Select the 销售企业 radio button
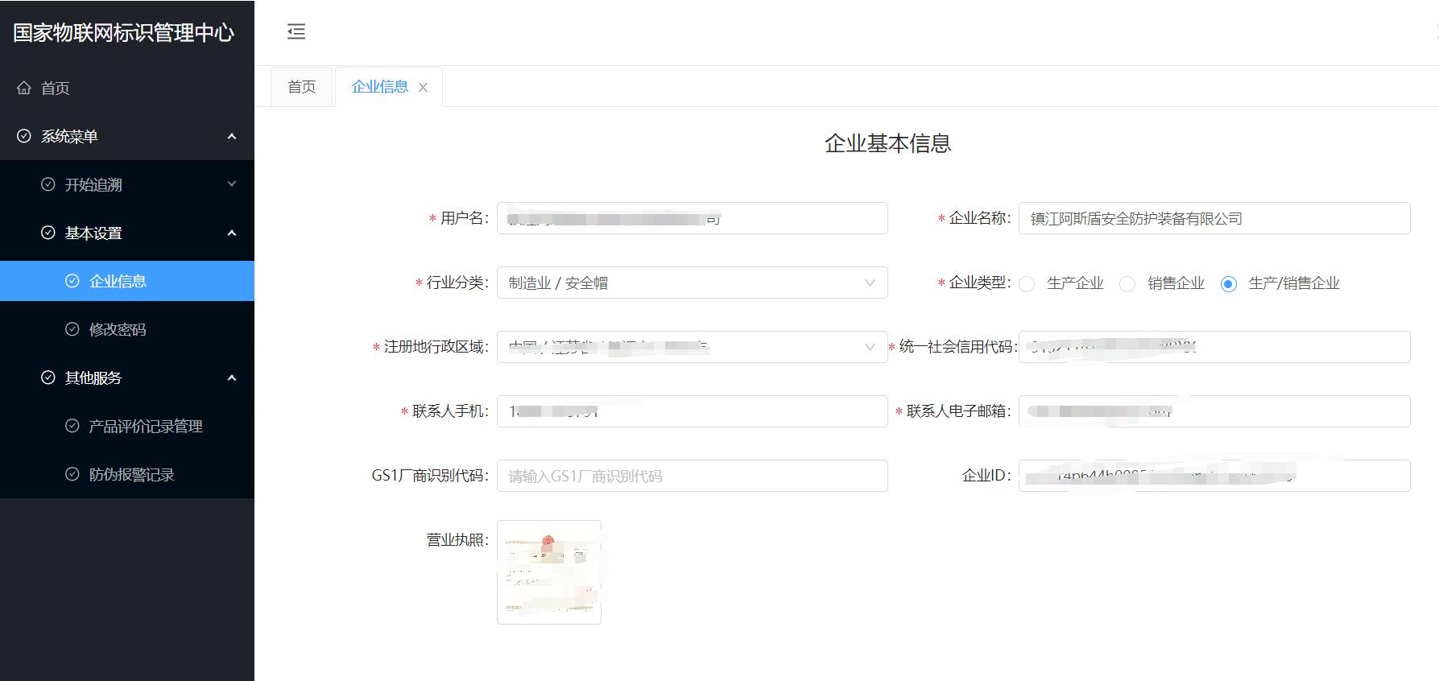This screenshot has height=681, width=1439. pos(1127,283)
